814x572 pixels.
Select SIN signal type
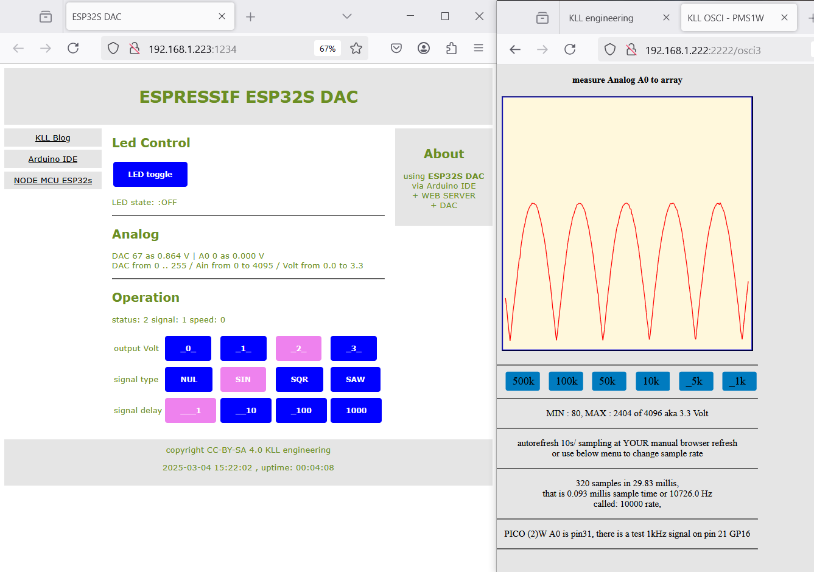243,379
